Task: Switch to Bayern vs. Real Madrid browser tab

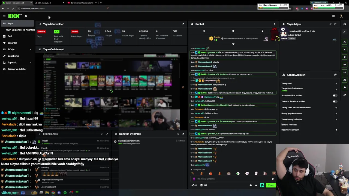Action: tap(82, 3)
